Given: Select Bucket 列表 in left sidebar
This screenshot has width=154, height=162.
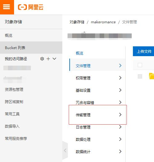Looking at the screenshot, I should [31, 48].
